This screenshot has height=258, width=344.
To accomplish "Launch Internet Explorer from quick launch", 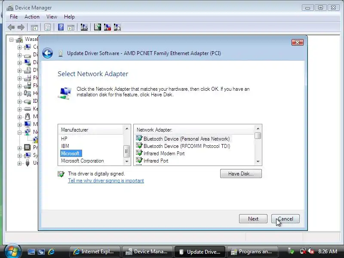I will [x=51, y=252].
